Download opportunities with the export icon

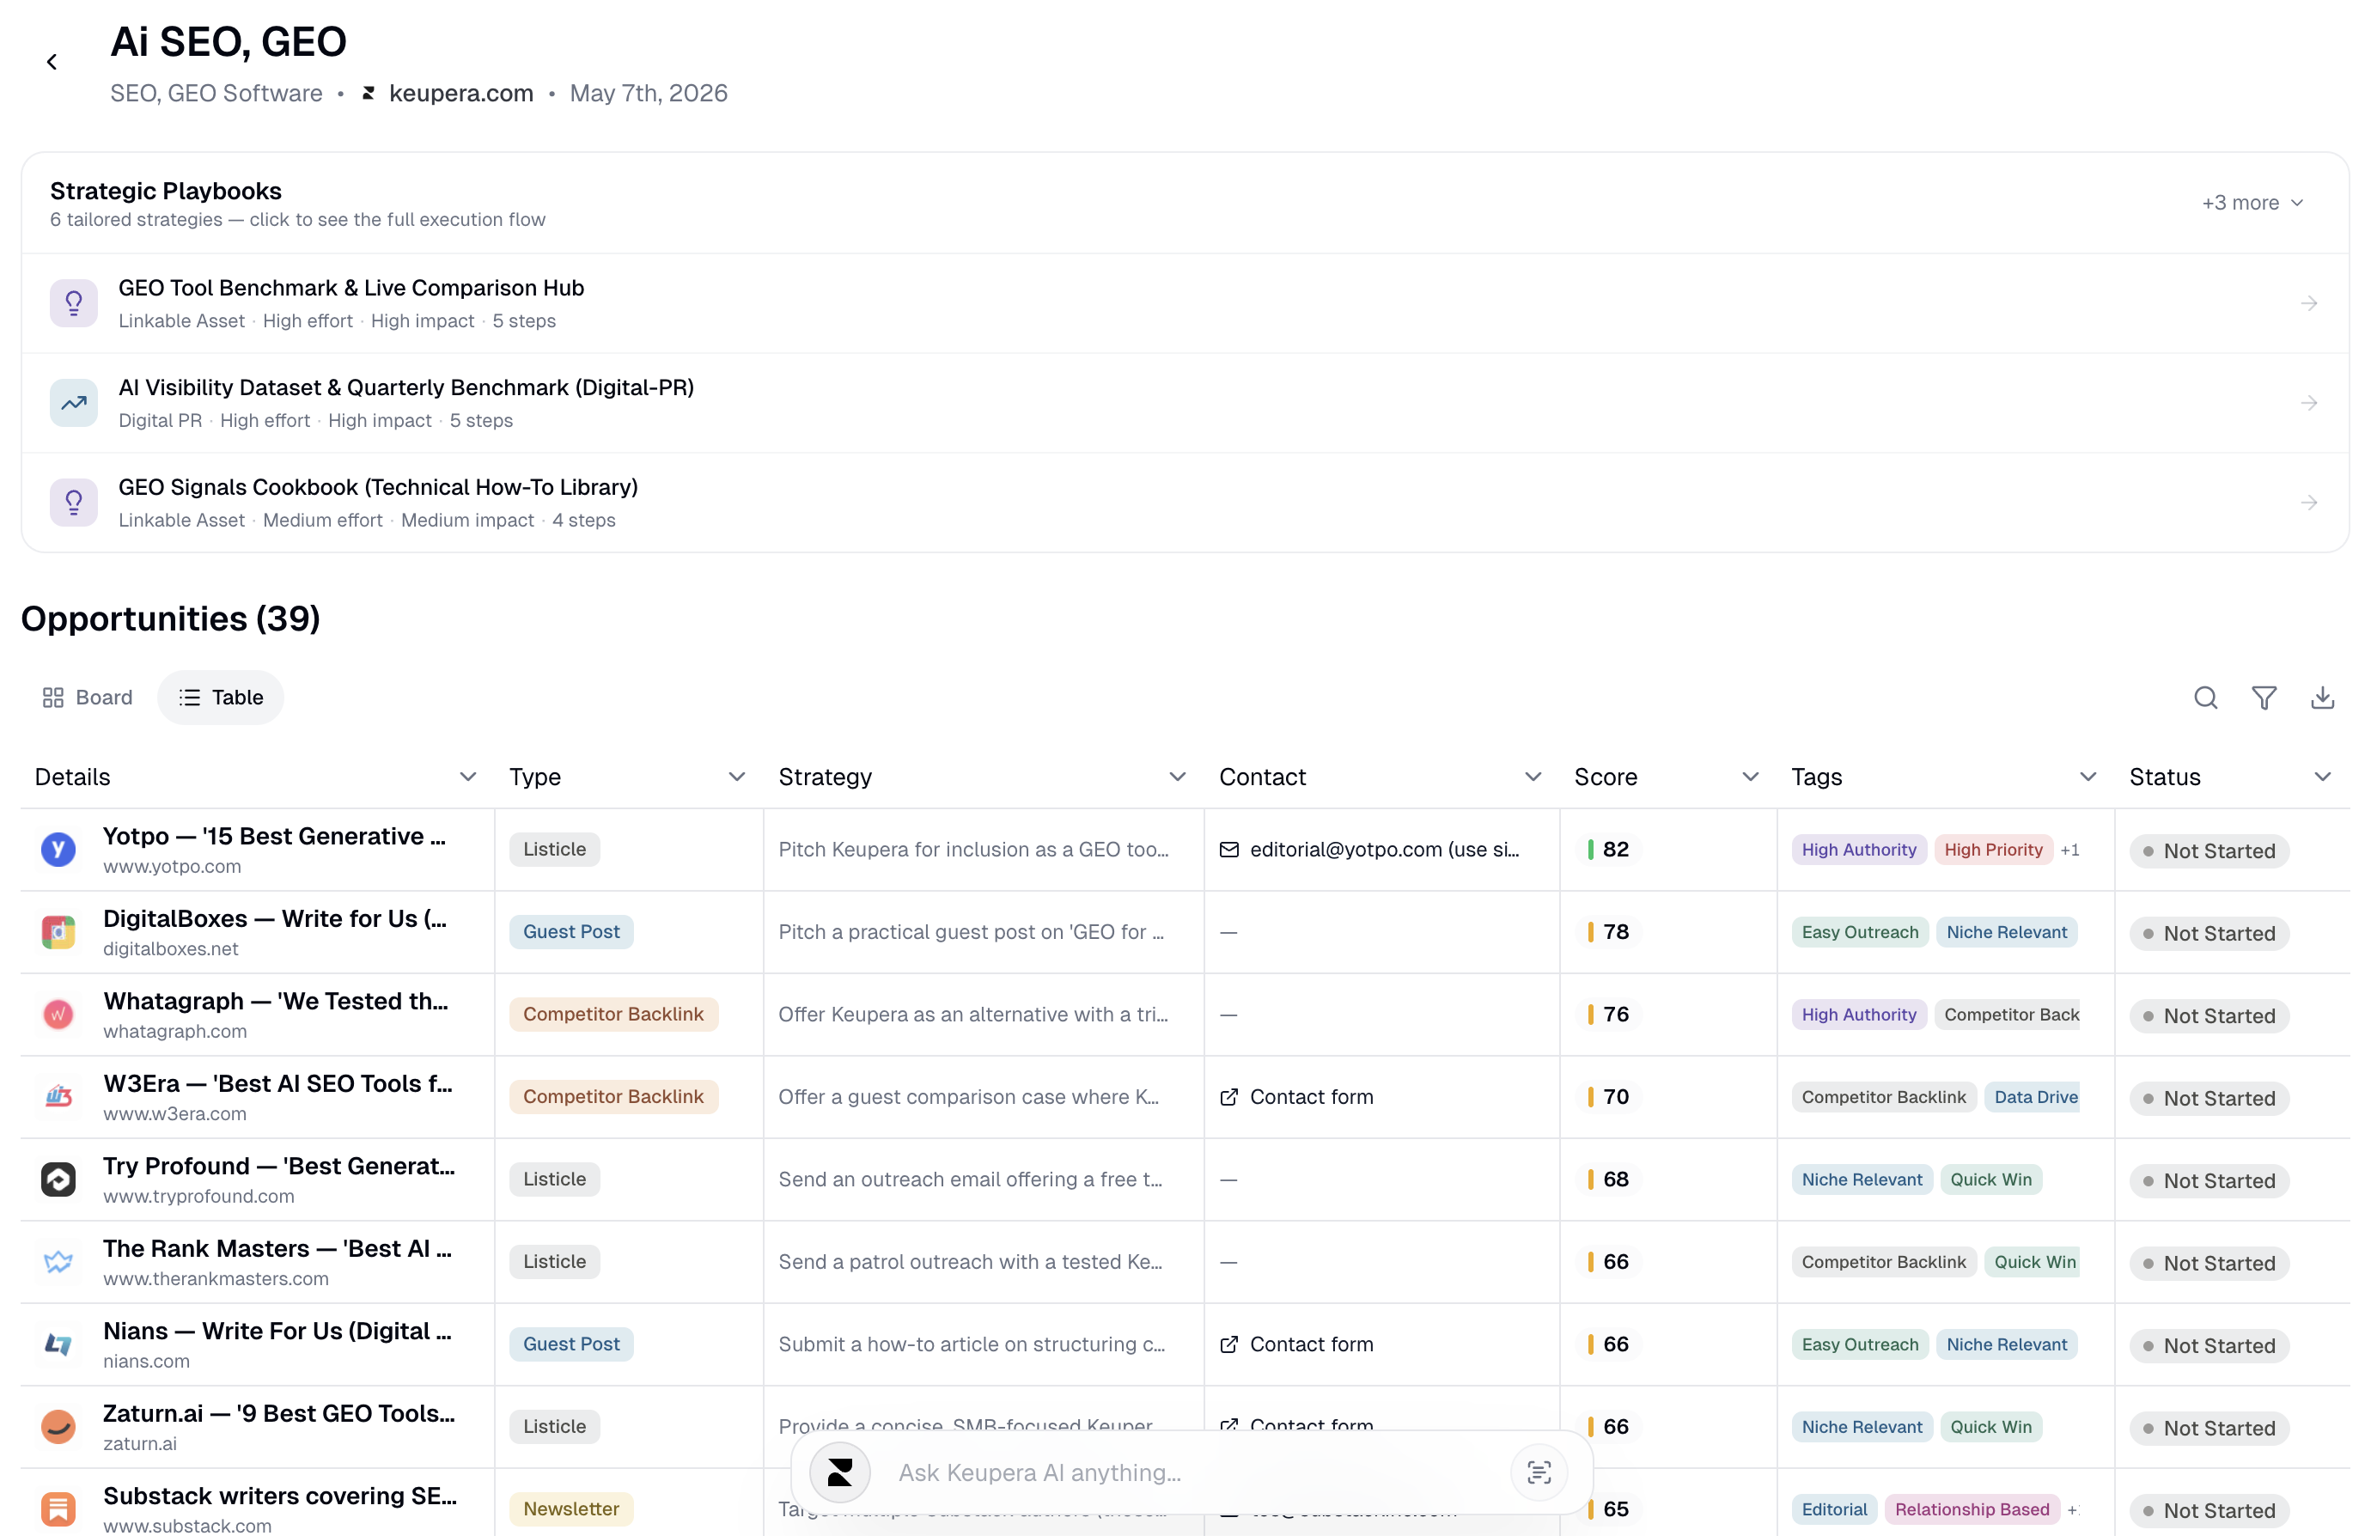(x=2322, y=698)
